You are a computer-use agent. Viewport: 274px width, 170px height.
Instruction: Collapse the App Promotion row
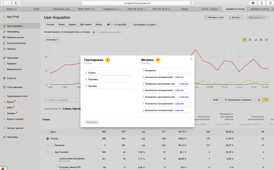[x=48, y=152]
